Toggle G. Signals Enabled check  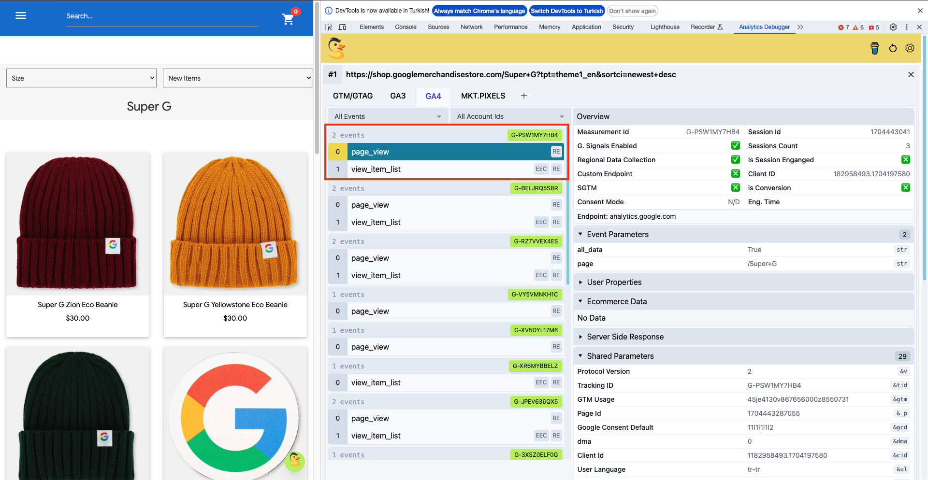735,146
